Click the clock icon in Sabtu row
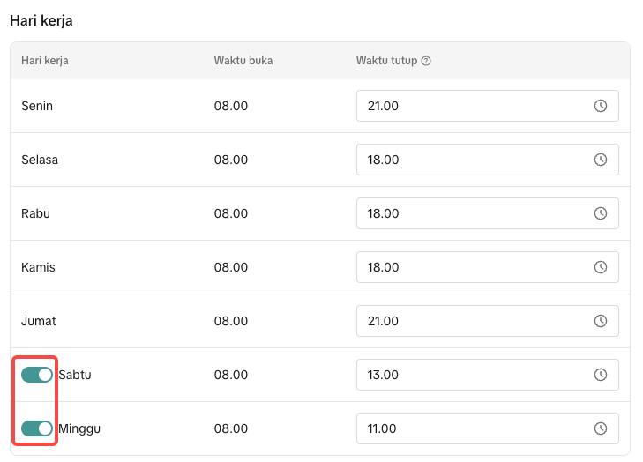Image resolution: width=643 pixels, height=462 pixels. [601, 375]
